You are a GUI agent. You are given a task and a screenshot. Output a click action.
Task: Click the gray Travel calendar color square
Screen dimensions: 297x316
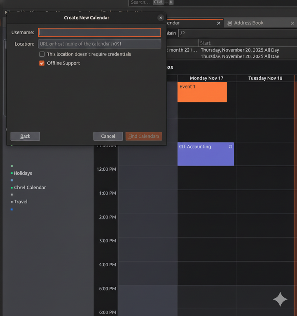tap(12, 202)
